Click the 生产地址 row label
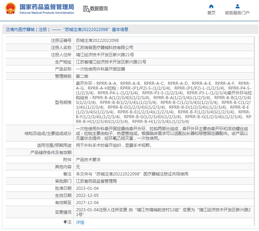 coord(63,62)
